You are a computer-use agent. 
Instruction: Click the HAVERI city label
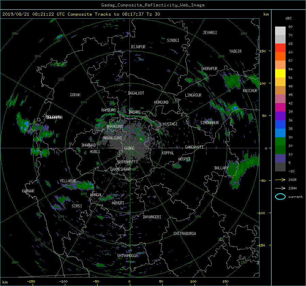(118, 203)
